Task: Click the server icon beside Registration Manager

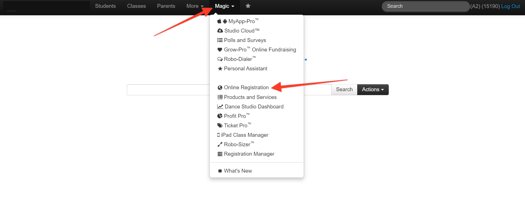Action: [x=220, y=154]
